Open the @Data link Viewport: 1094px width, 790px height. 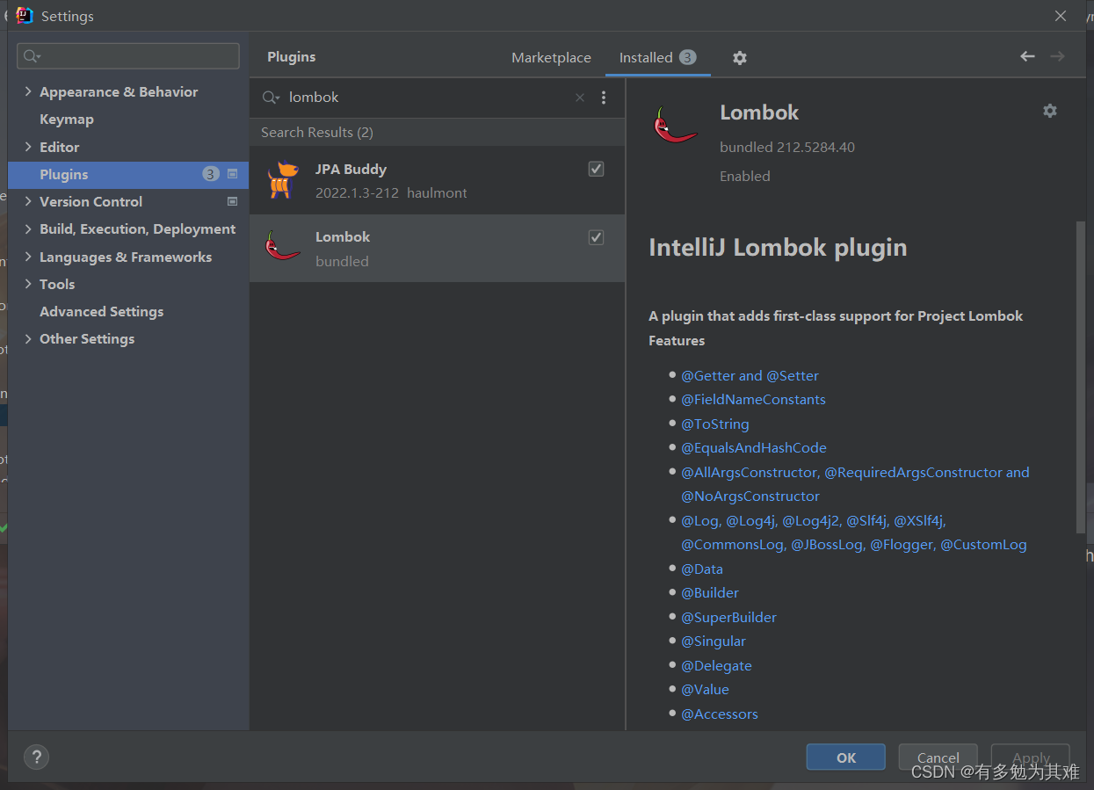point(702,569)
